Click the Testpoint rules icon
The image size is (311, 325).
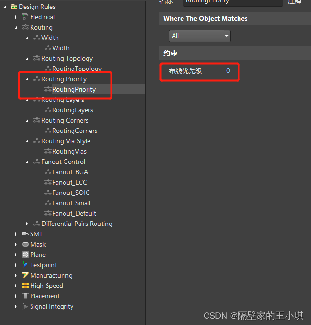coord(25,265)
